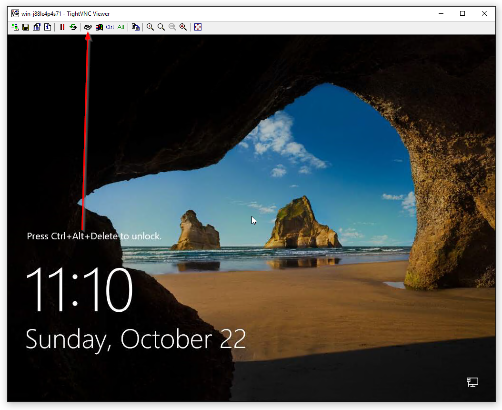
Task: Close the TightVNC Viewer window
Action: (x=484, y=13)
